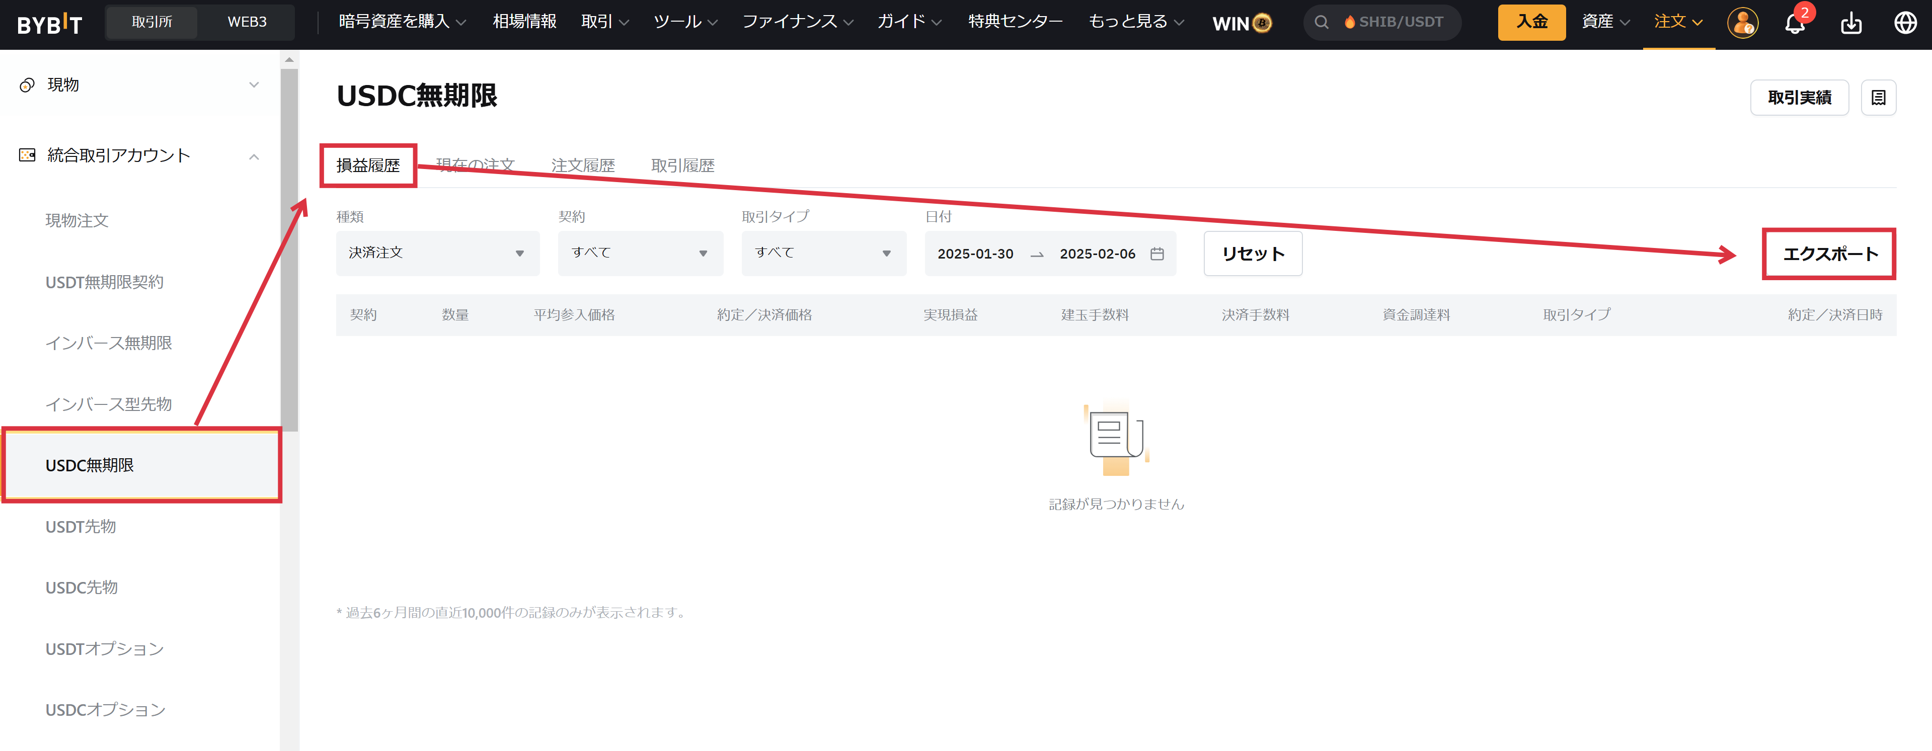Select the 損益履歴 tab

tap(367, 165)
